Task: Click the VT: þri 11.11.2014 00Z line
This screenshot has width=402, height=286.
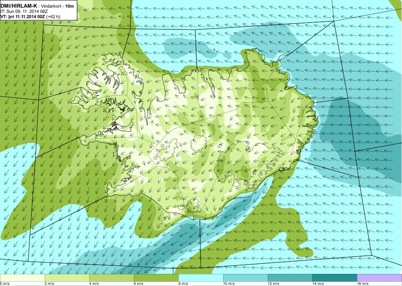Action: pyautogui.click(x=23, y=17)
